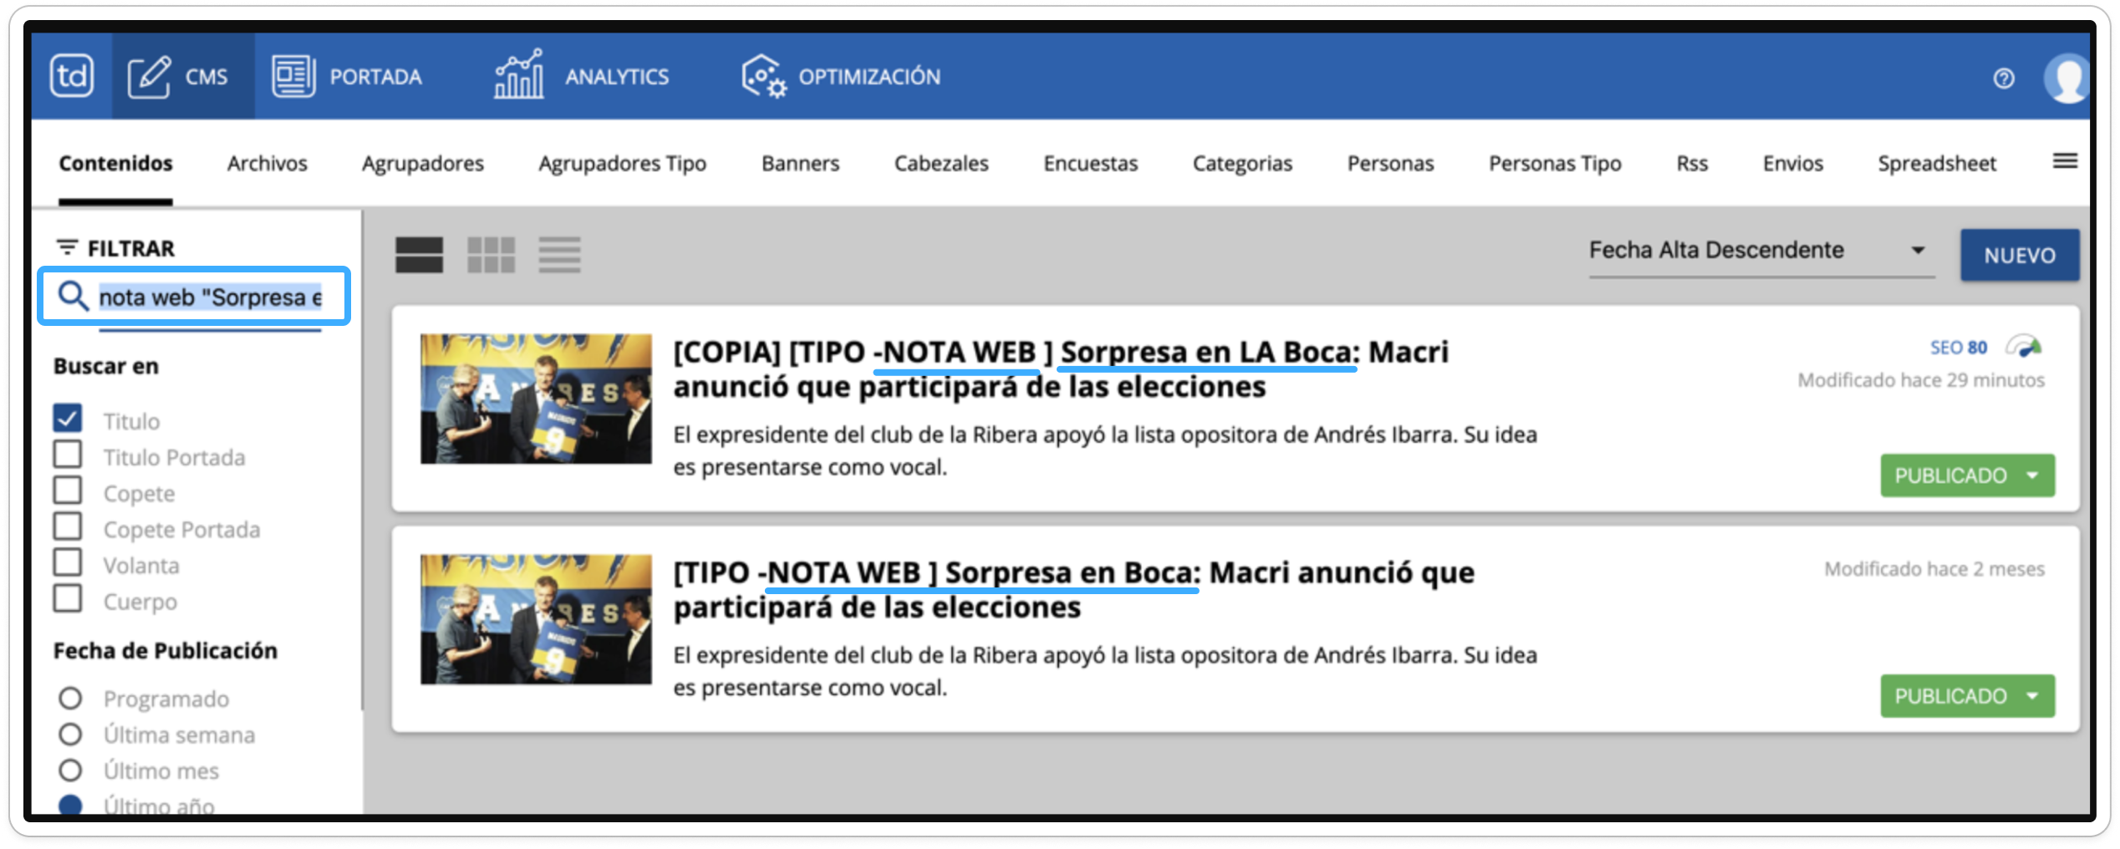Image resolution: width=2120 pixels, height=849 pixels.
Task: Click the NUEVO button
Action: [2019, 255]
